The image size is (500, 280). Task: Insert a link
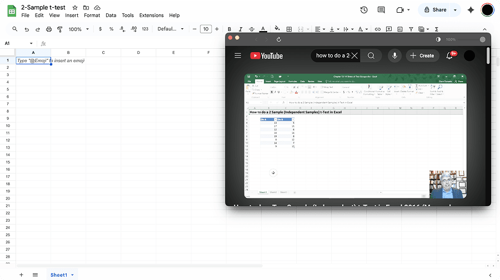click(378, 29)
